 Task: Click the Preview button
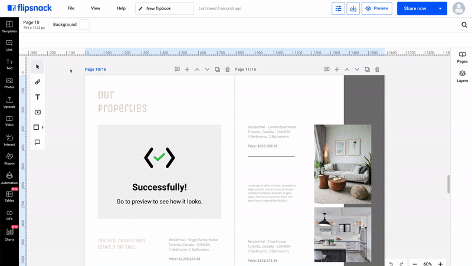click(377, 8)
